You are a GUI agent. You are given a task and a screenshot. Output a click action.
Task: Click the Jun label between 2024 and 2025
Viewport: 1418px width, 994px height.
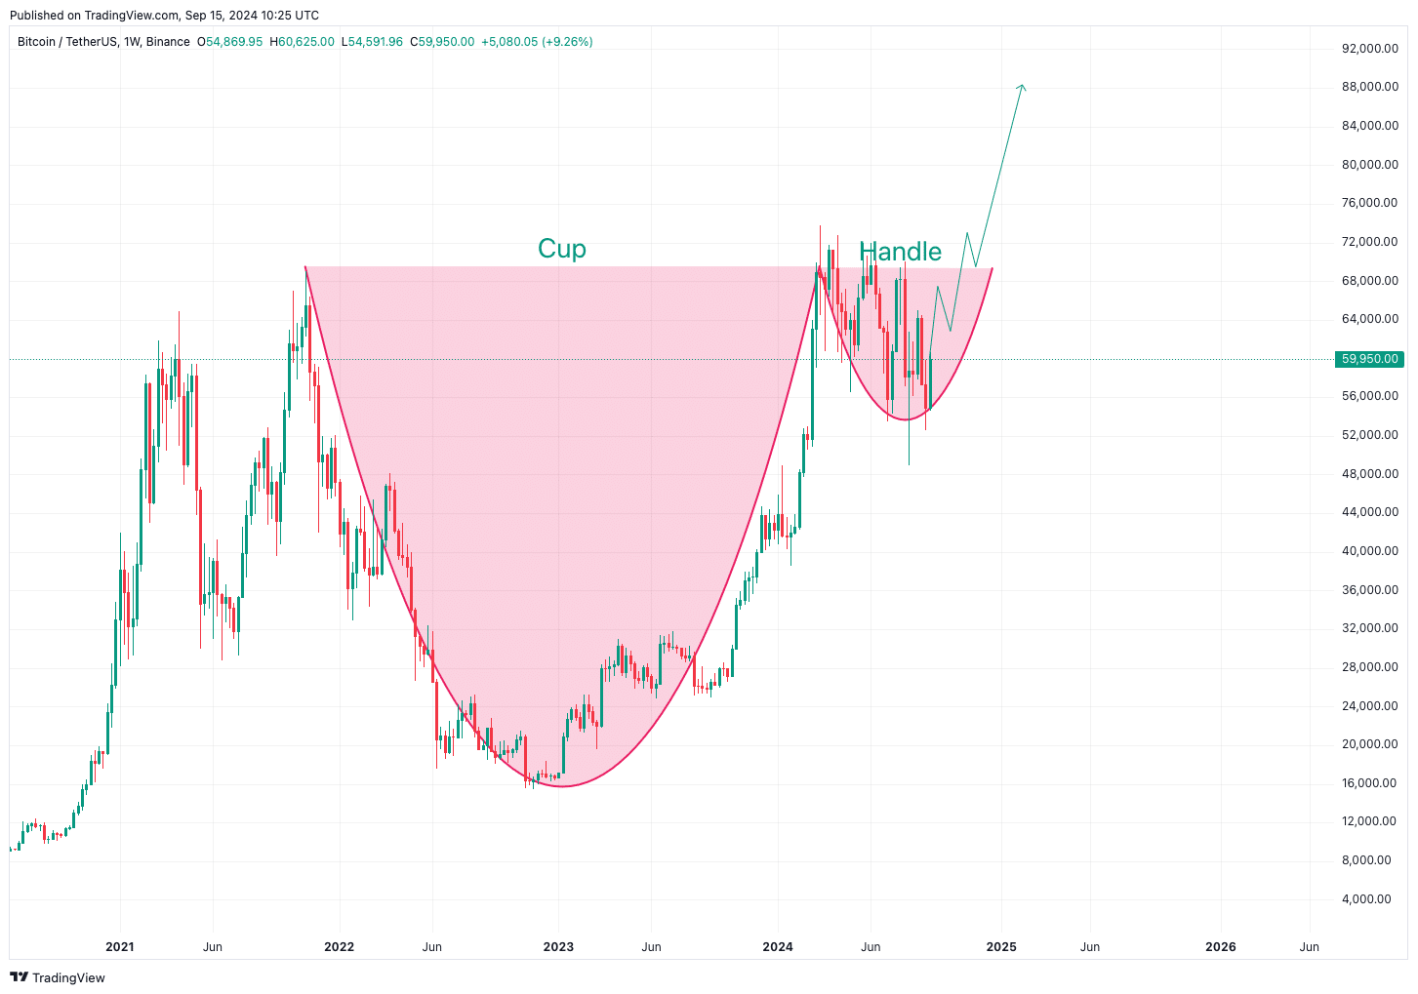(x=871, y=947)
